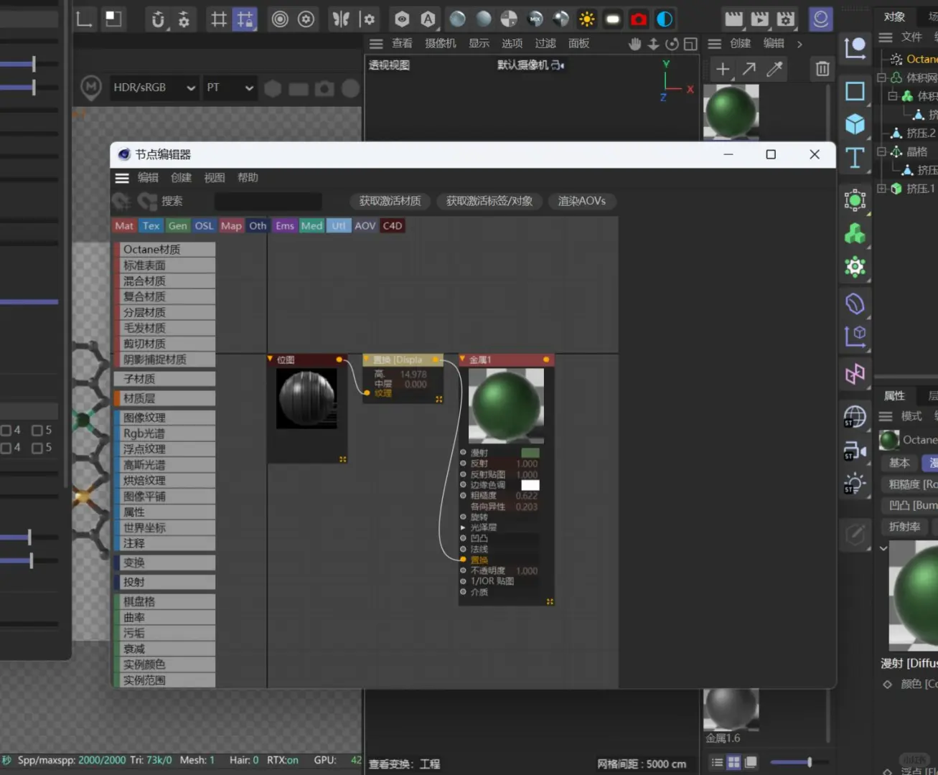Viewport: 938px width, 775px height.
Task: Open the 创建 menu in node editor
Action: click(x=181, y=178)
